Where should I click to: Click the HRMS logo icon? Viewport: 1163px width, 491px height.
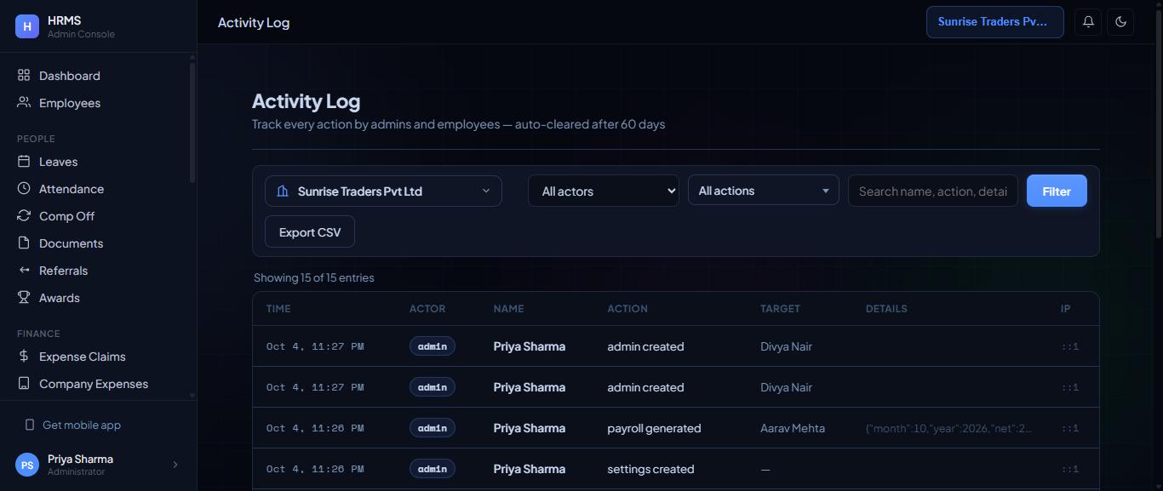[27, 26]
